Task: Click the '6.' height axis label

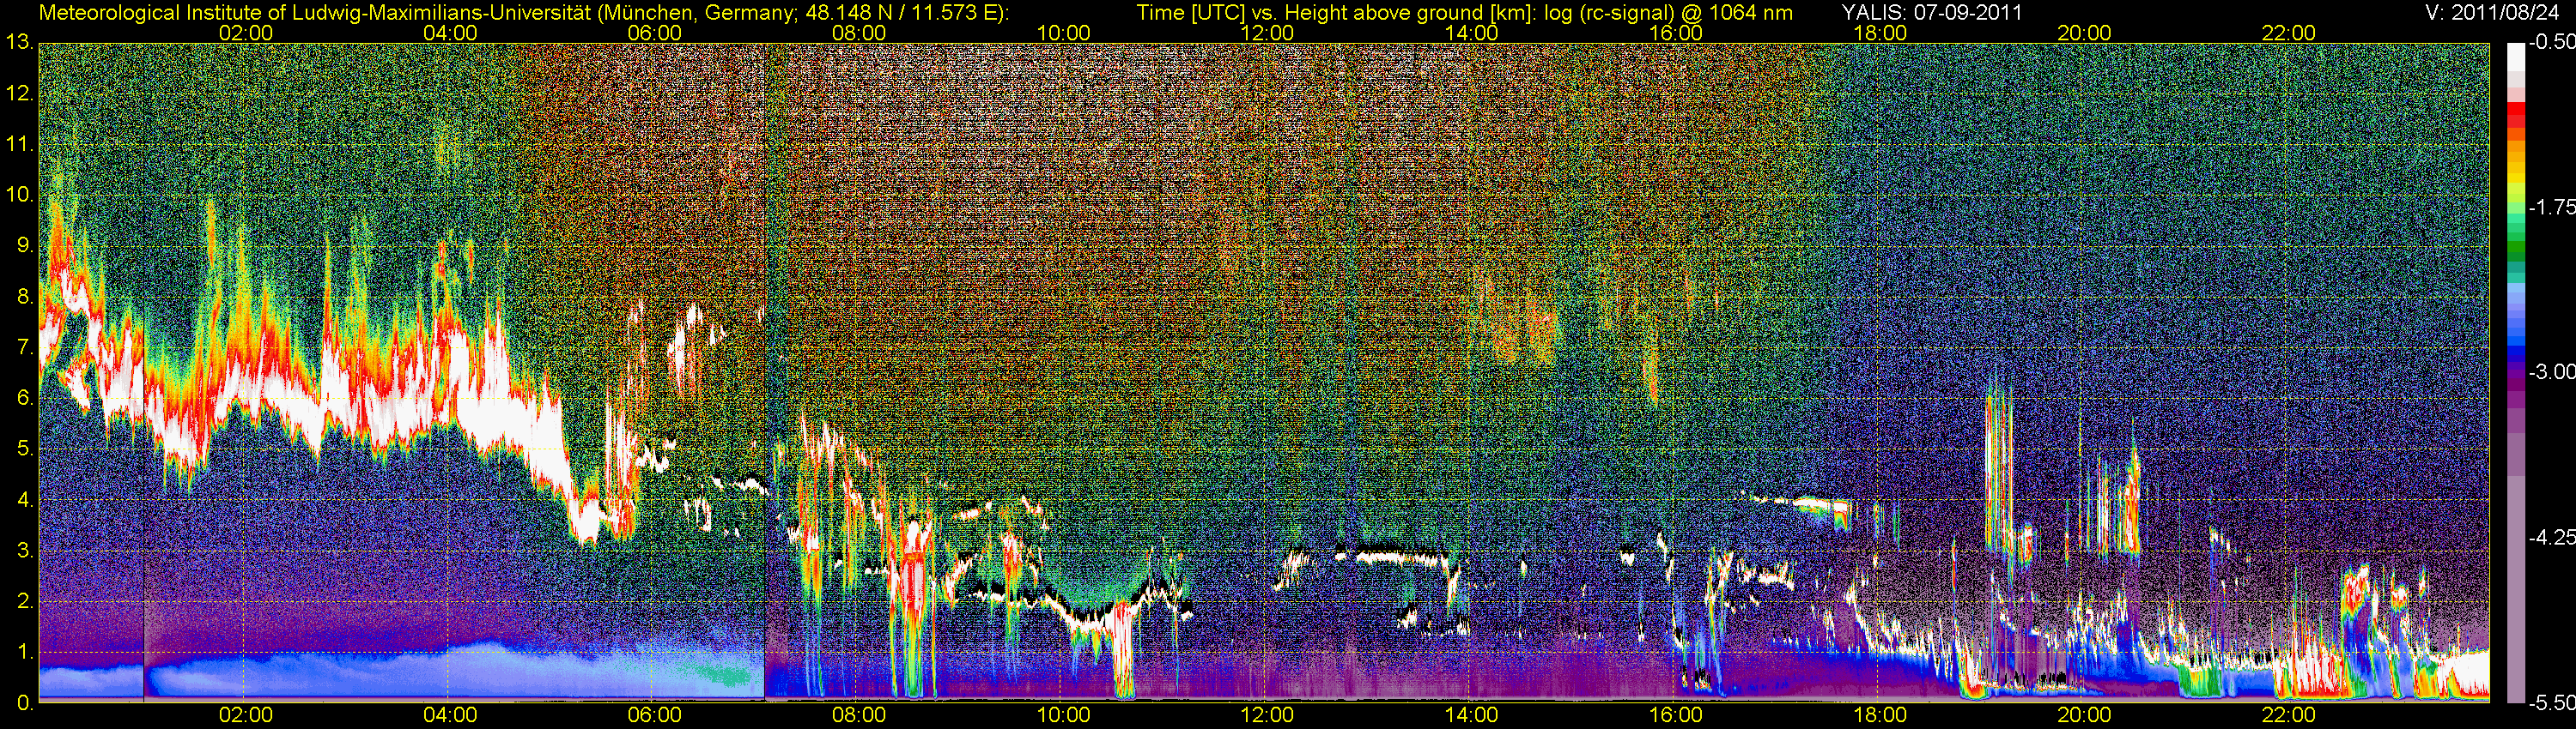Action: [x=25, y=399]
